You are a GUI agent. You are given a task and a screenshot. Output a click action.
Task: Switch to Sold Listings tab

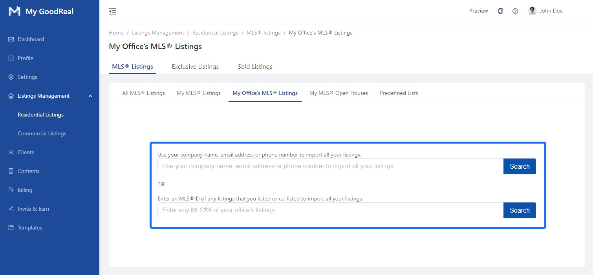[x=255, y=67]
